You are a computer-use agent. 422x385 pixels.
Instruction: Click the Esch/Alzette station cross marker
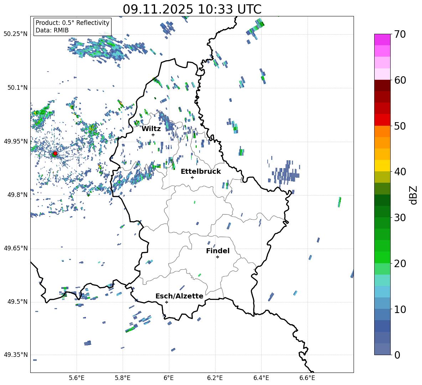(166, 302)
